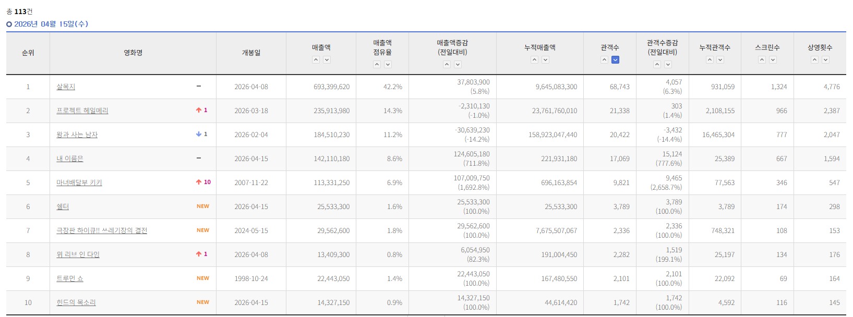
Task: Open the 프로젝트 헤일메리 movie link
Action: [x=82, y=111]
